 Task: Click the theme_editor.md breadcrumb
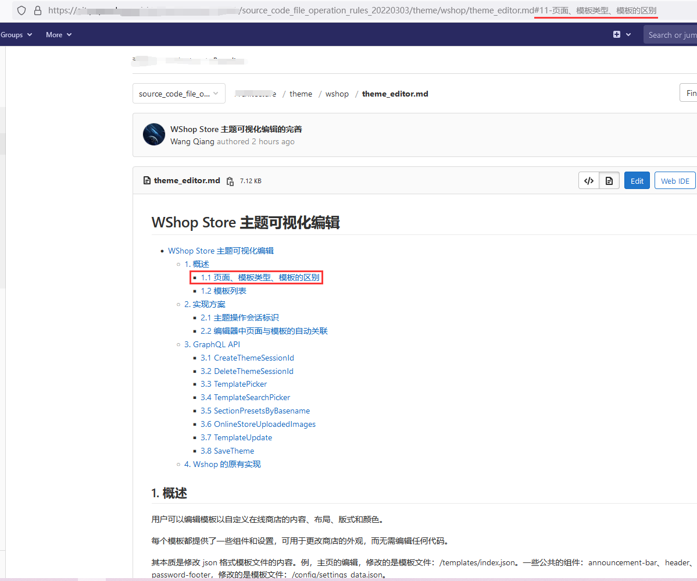(x=395, y=94)
